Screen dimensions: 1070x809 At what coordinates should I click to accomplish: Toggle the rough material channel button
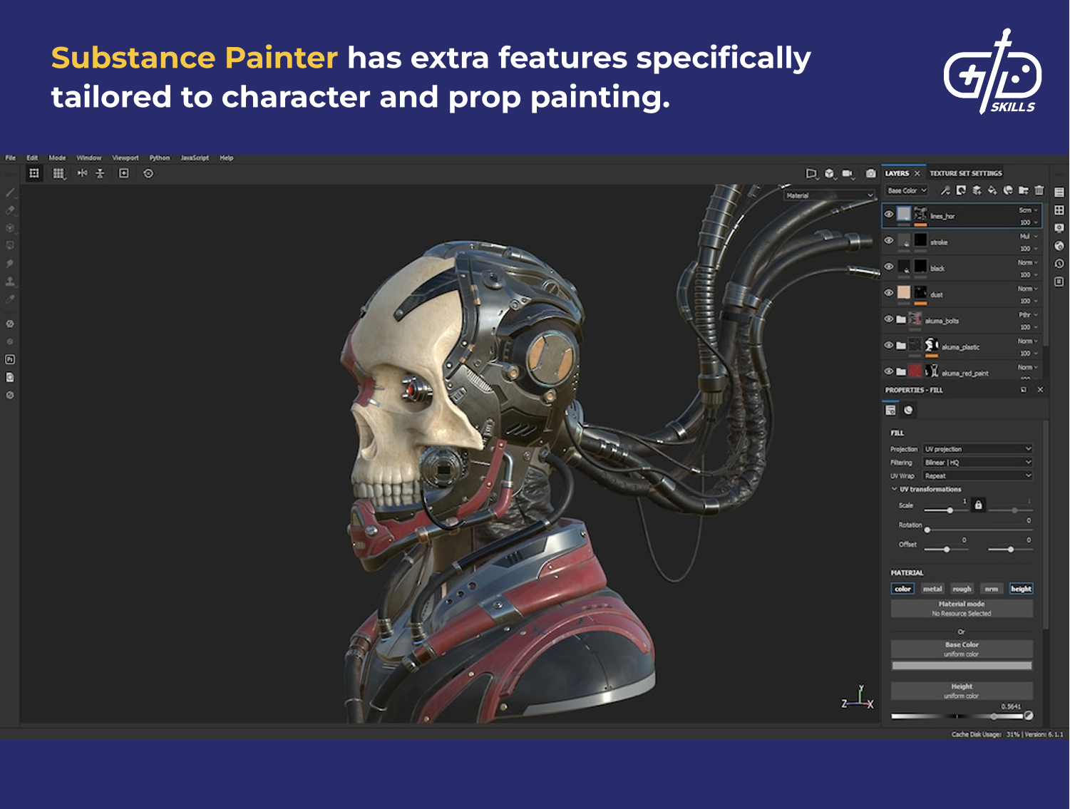962,589
